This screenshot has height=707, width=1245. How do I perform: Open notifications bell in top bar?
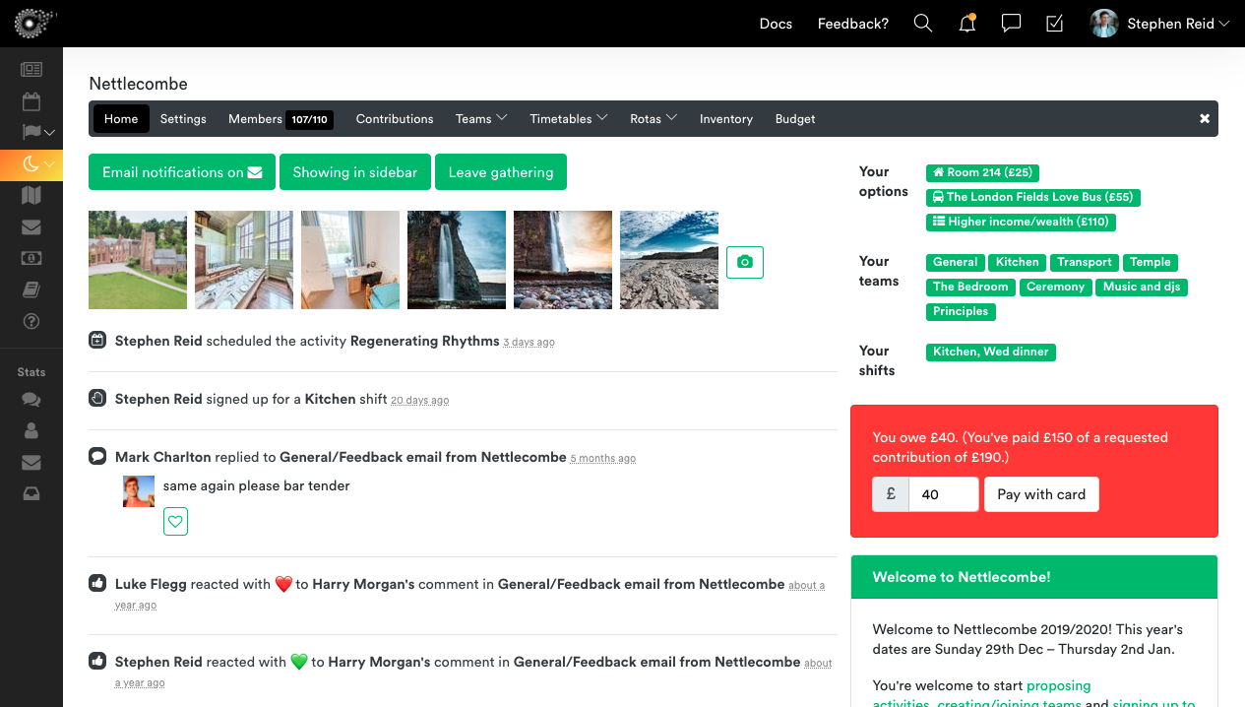click(x=967, y=24)
